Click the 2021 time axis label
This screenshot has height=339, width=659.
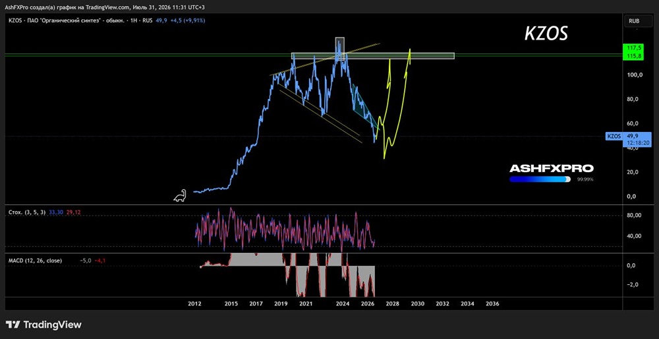[306, 303]
